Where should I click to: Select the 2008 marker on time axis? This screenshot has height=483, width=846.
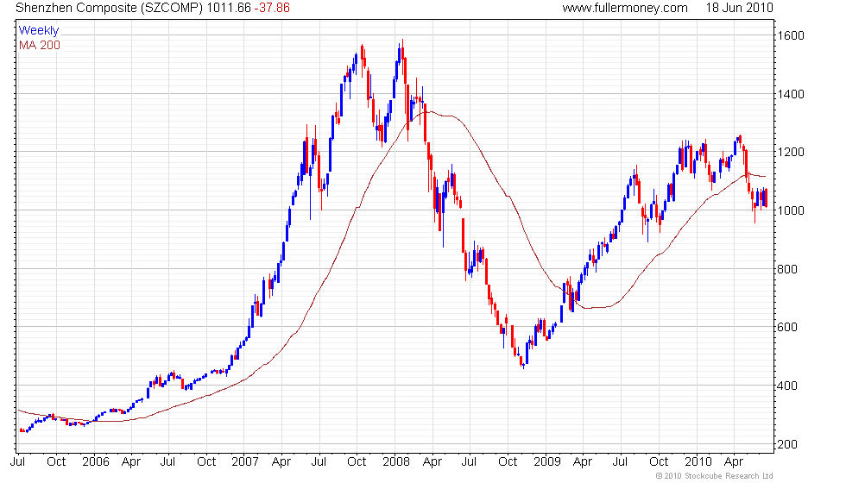coord(396,462)
